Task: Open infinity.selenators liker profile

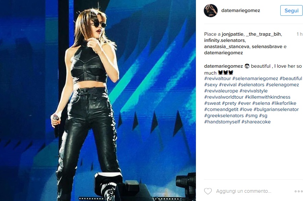Action: point(224,41)
